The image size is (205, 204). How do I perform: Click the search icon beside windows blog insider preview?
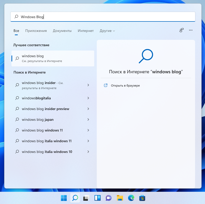coord(17,109)
